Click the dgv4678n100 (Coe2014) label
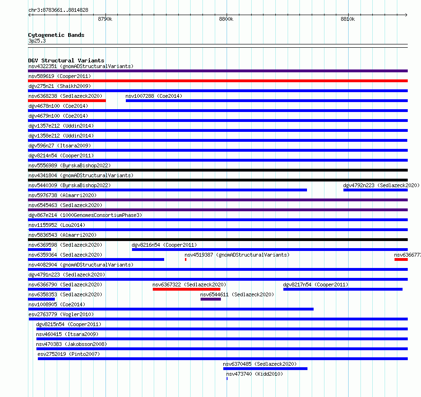Image resolution: width=421 pixels, height=397 pixels. coord(58,106)
